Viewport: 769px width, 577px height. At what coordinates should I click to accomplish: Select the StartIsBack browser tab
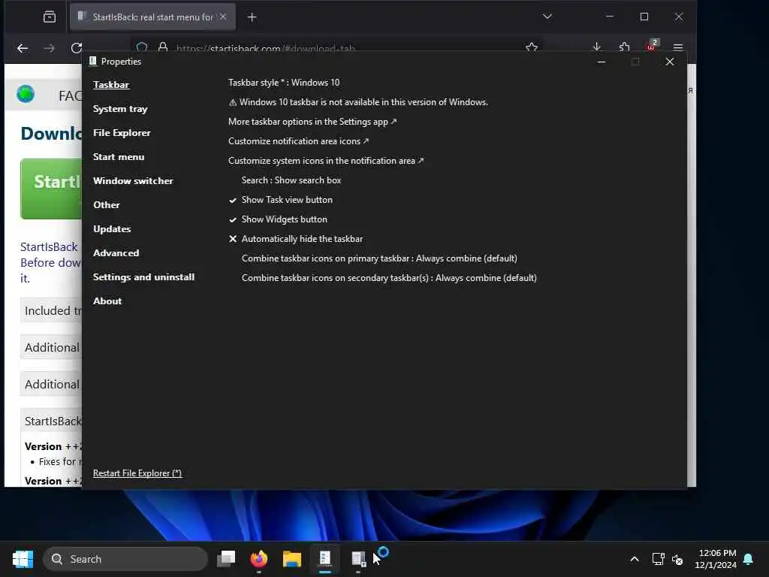(x=152, y=17)
